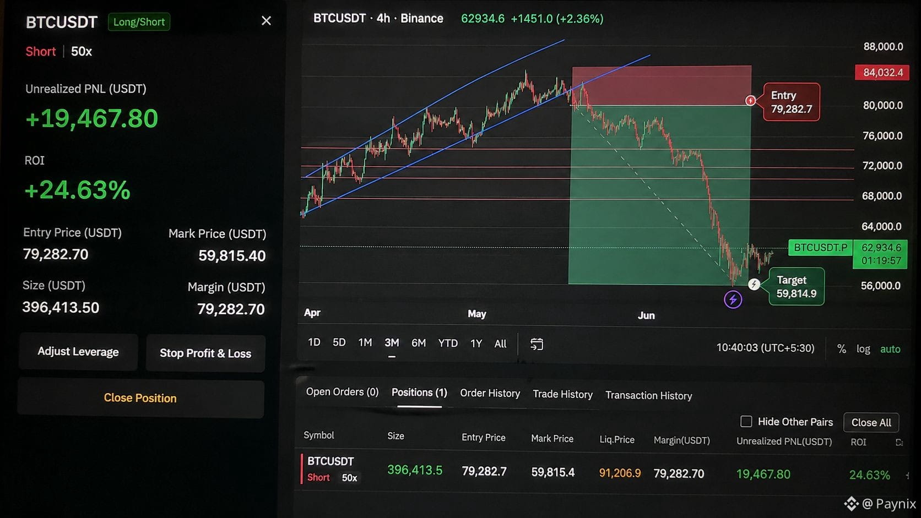Click the Adjust Leverage button
Screen dimensions: 921x518
[x=78, y=352]
